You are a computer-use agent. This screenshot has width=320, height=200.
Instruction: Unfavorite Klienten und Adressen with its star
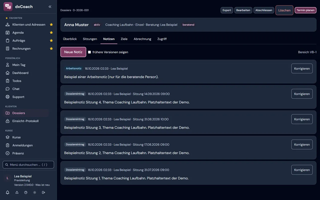(51, 24)
